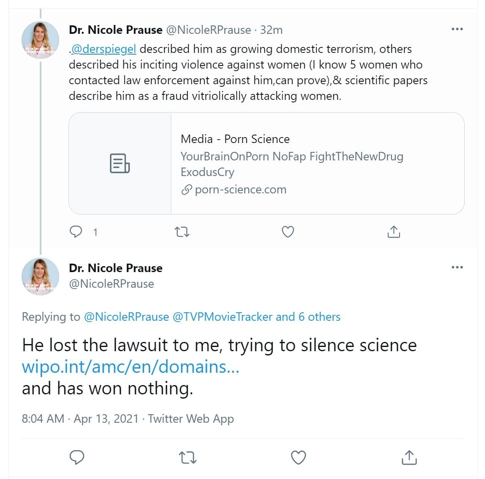Like the first tweet with heart icon
Screen dimensions: 485x479
pos(288,231)
